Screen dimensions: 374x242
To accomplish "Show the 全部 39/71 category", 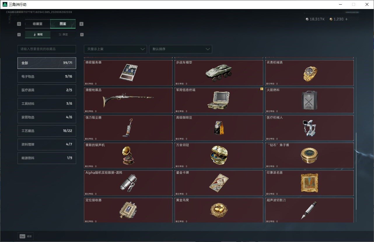I will pos(47,63).
